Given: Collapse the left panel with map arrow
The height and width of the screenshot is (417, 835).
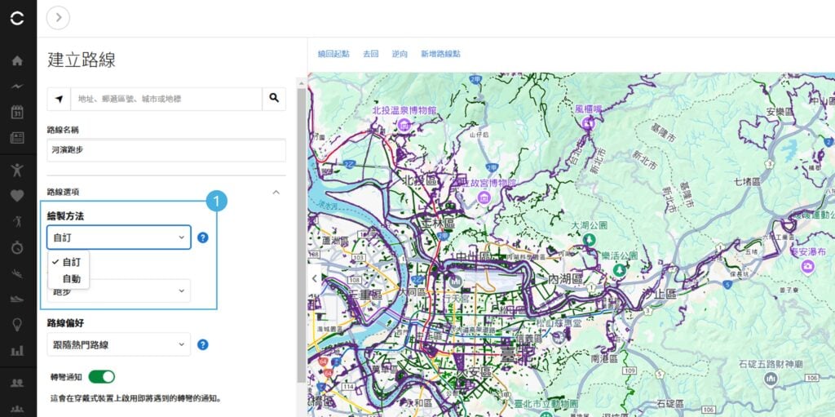Looking at the screenshot, I should [x=314, y=278].
